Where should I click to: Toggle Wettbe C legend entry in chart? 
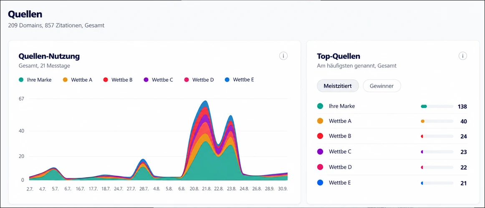[158, 80]
